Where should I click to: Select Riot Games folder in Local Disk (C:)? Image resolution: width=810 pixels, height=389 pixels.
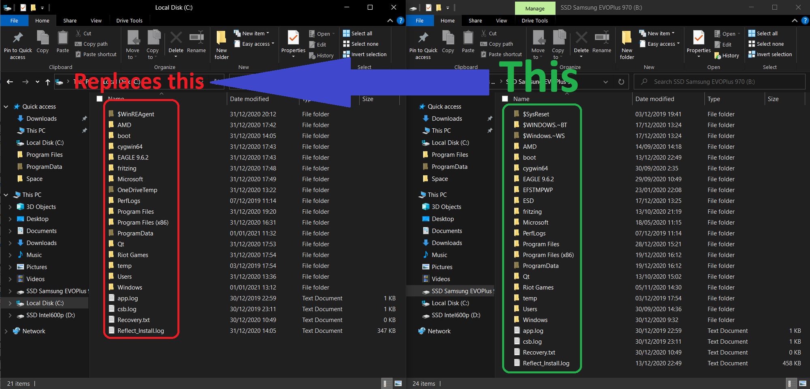coord(133,255)
